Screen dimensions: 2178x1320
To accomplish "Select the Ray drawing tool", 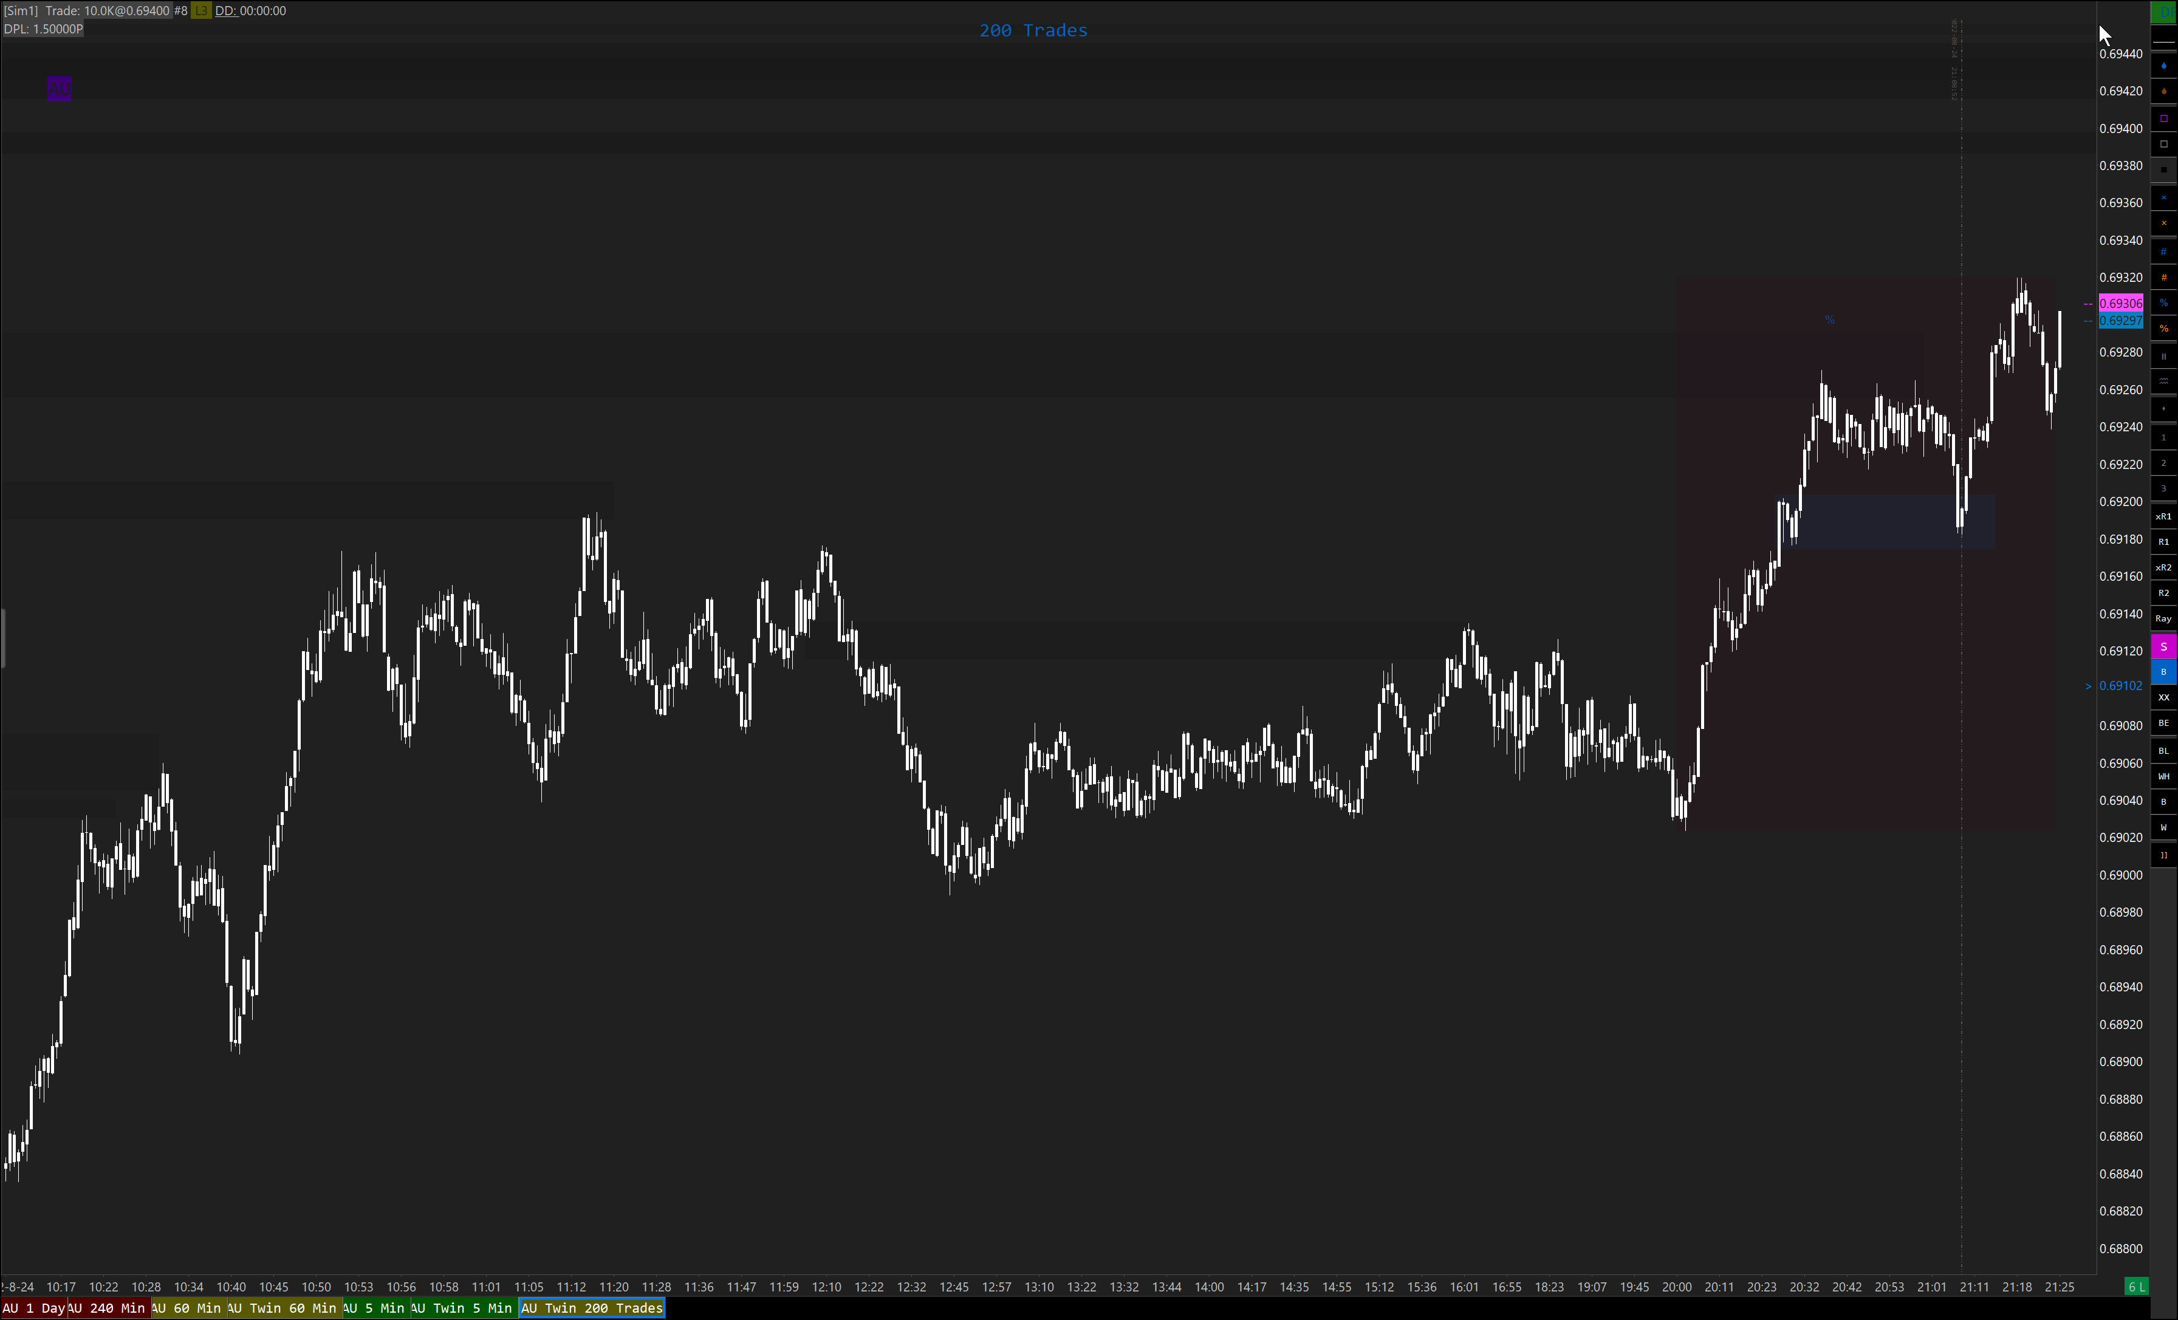I will tap(2163, 620).
